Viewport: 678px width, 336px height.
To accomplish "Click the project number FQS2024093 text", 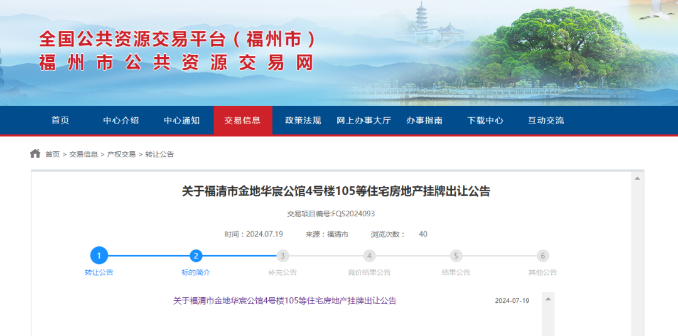I will (x=353, y=213).
